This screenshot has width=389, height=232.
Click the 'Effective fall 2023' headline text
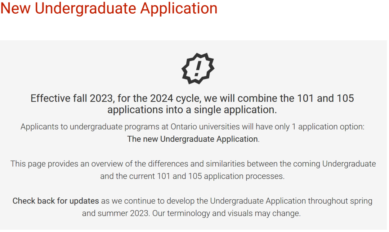coord(72,99)
